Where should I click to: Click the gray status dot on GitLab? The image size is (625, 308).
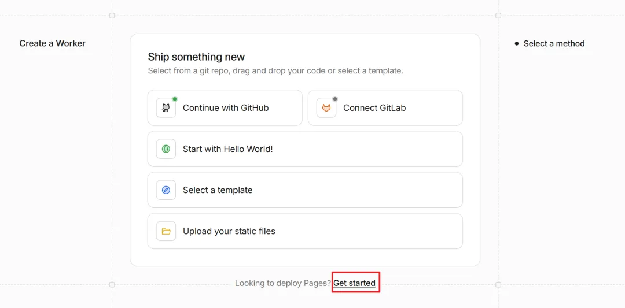tap(335, 99)
